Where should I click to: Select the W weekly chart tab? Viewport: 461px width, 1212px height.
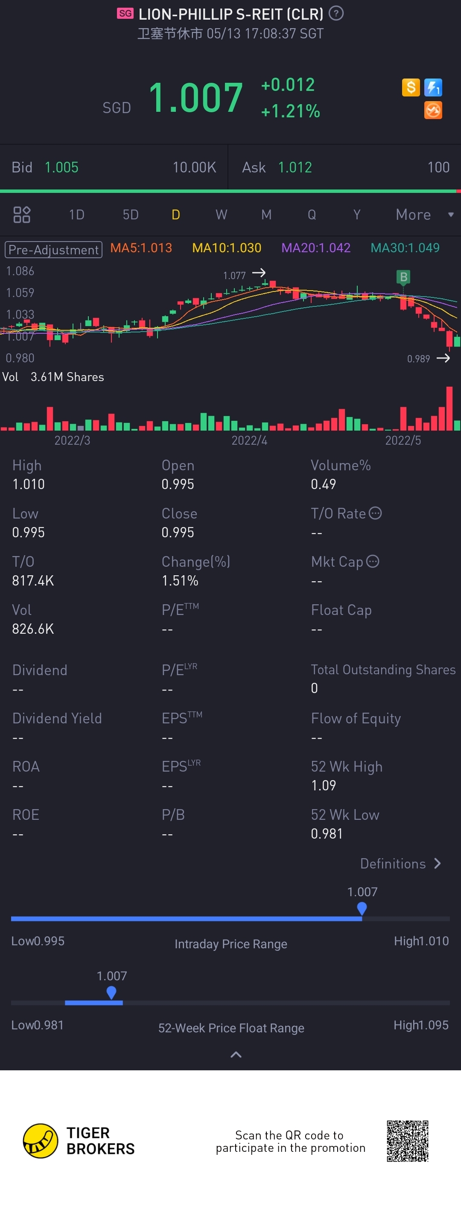pyautogui.click(x=221, y=215)
